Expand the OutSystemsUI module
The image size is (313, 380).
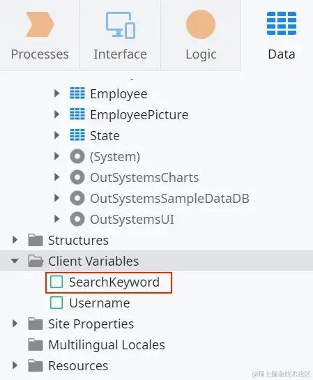(x=56, y=219)
